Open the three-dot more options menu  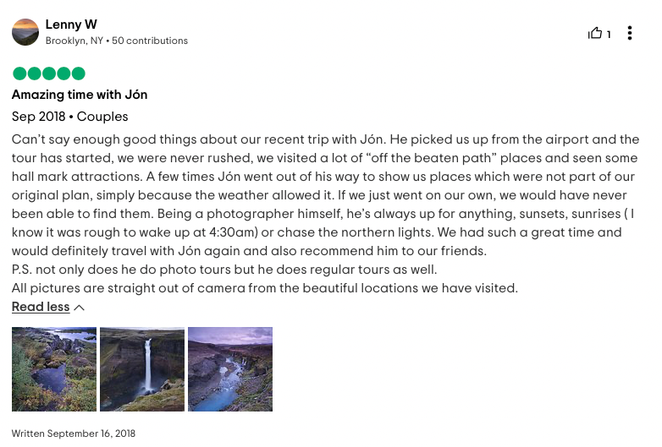coord(630,34)
